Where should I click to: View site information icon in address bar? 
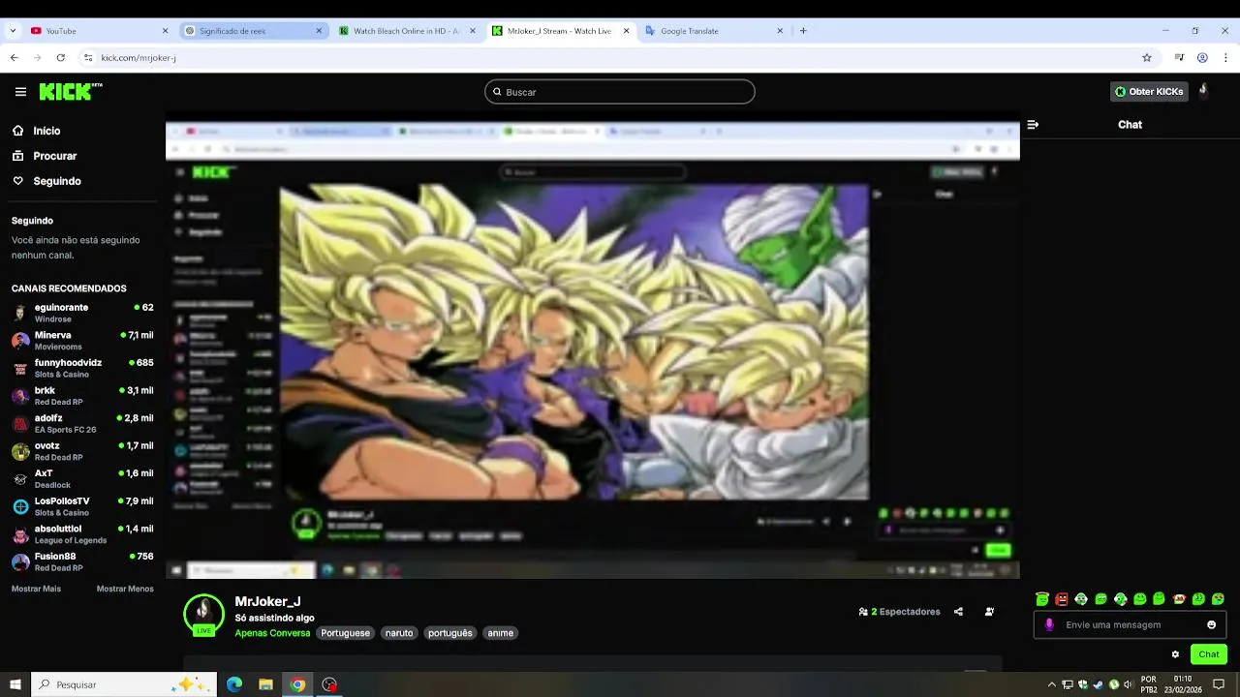click(x=88, y=57)
